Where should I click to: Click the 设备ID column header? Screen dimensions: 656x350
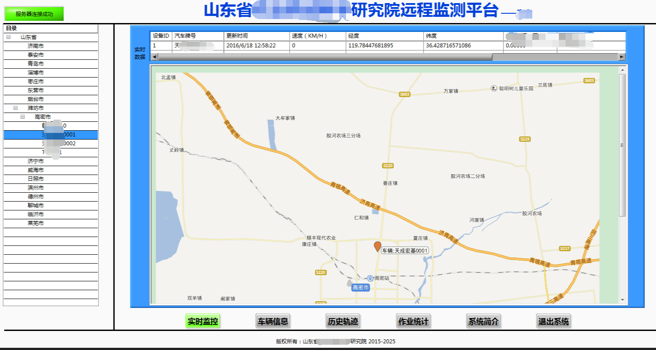click(x=161, y=36)
